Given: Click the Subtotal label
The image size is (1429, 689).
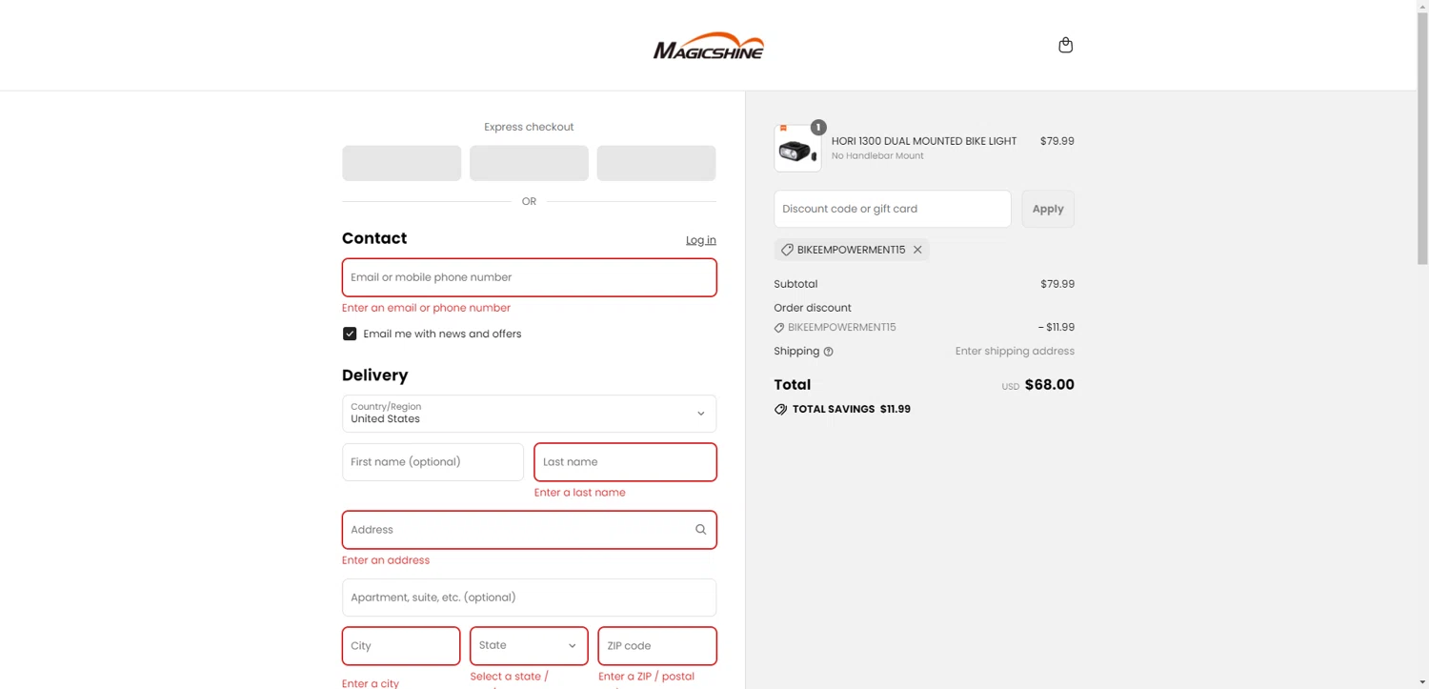Looking at the screenshot, I should [x=795, y=284].
